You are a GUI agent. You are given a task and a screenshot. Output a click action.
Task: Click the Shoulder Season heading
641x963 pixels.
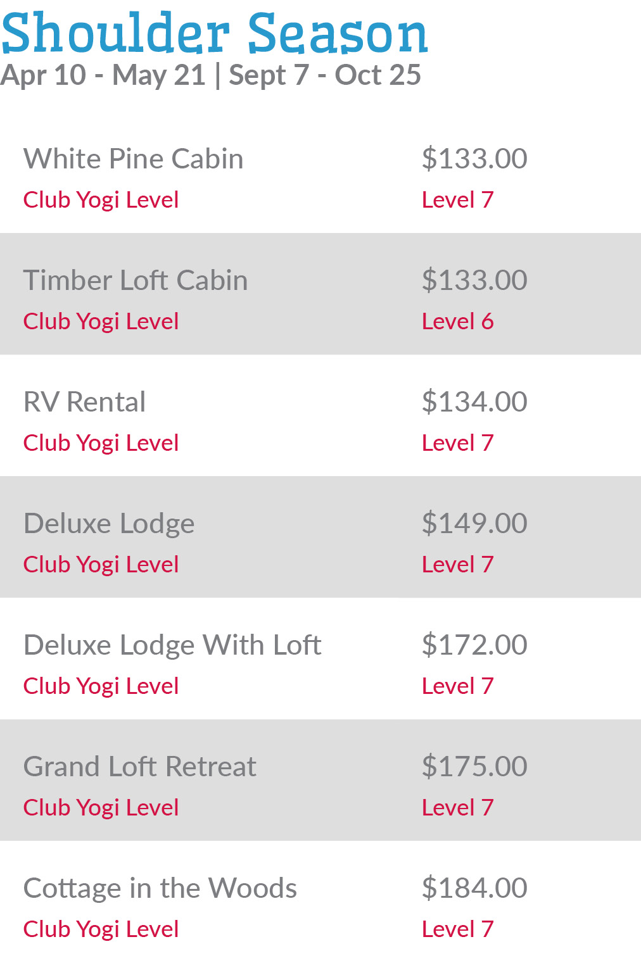[x=214, y=33]
